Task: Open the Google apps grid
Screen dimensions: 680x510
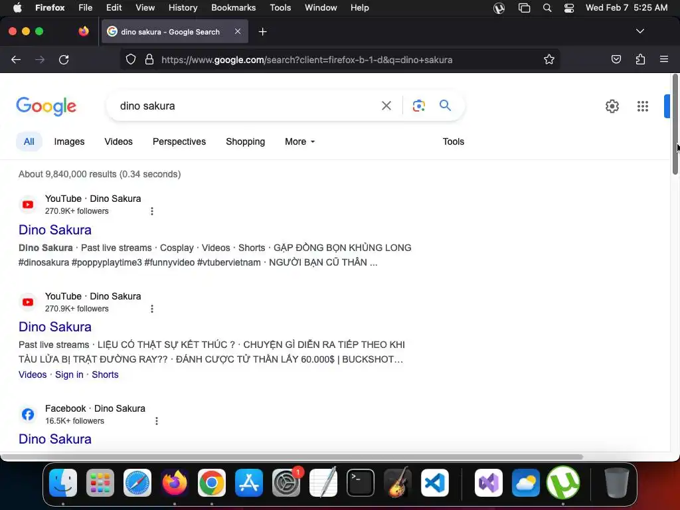Action: click(643, 106)
